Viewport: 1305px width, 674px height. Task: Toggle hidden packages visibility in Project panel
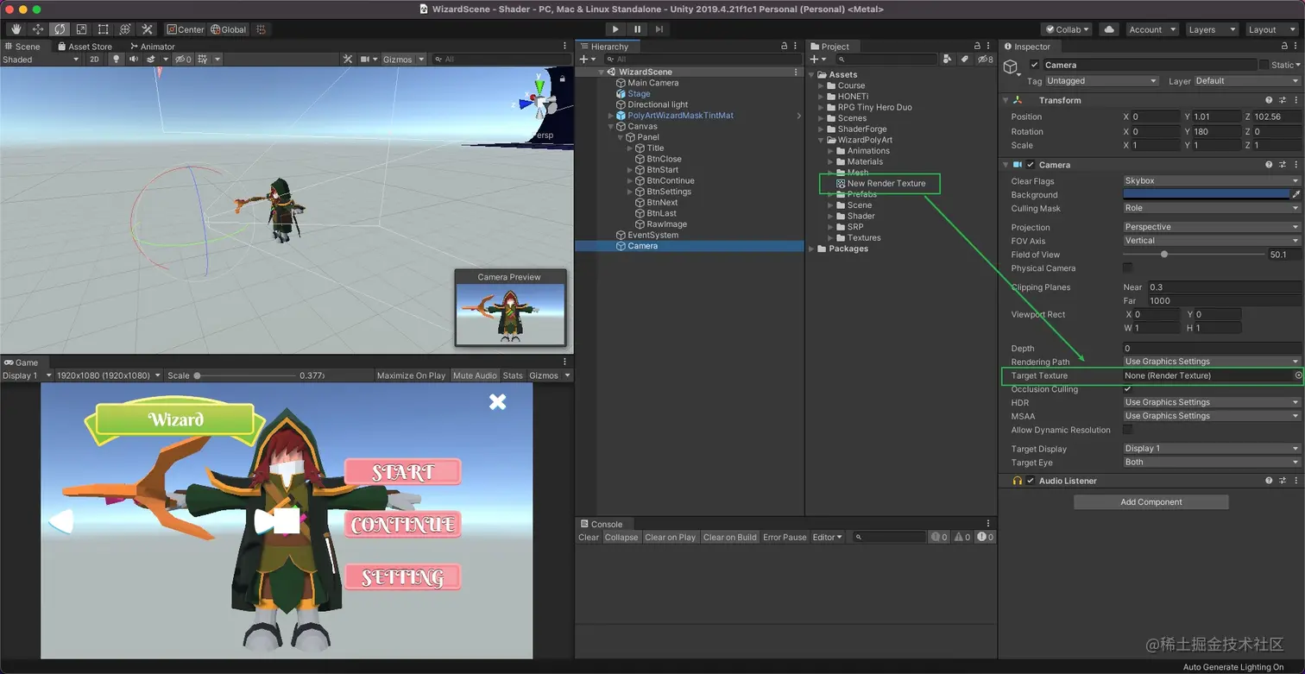pyautogui.click(x=985, y=60)
